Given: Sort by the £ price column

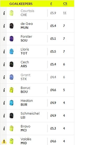Looking at the screenshot, I should [x=51, y=4].
